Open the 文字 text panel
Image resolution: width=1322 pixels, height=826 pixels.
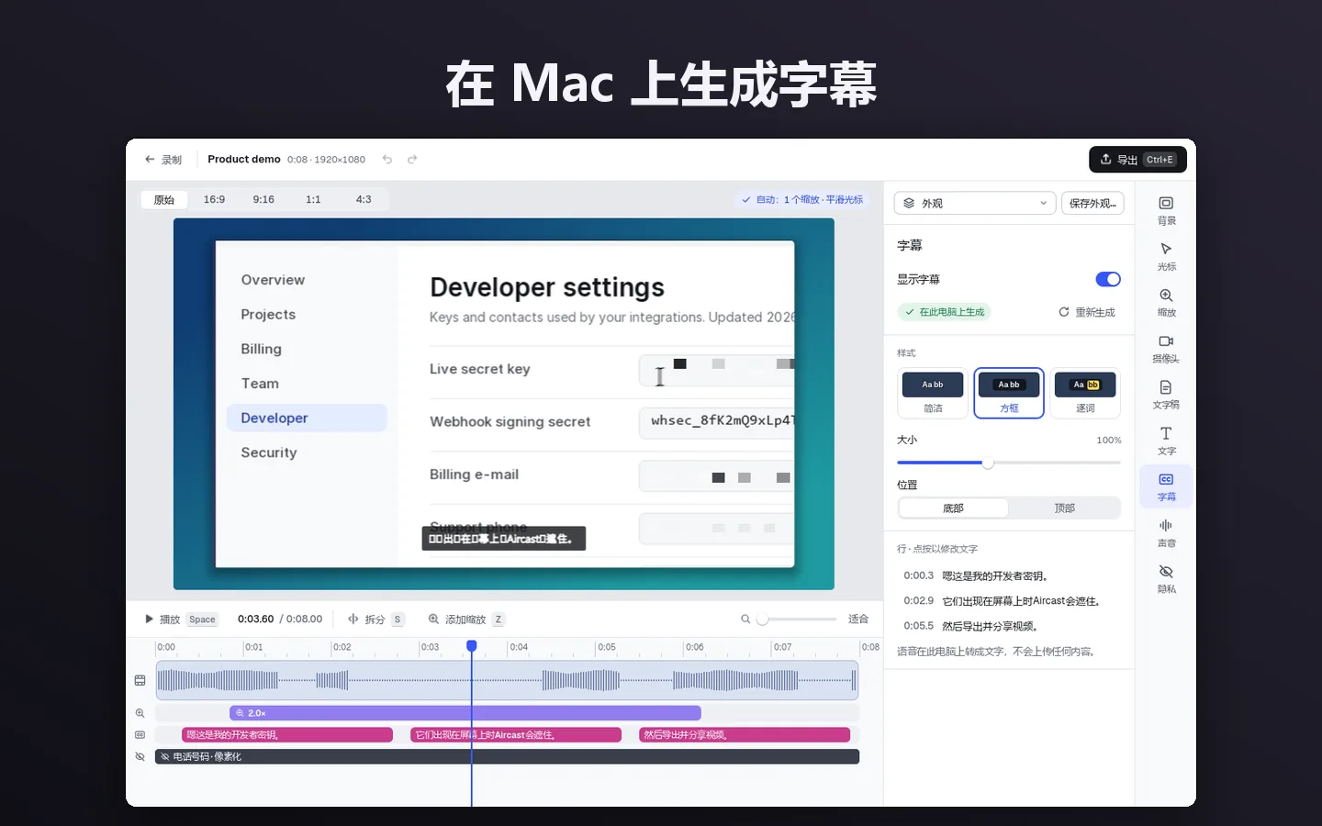click(x=1166, y=441)
